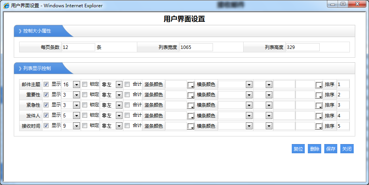This screenshot has height=185, width=369.
Task: Toggle 显示 checkbox for 接收时间 row
Action: pos(46,125)
